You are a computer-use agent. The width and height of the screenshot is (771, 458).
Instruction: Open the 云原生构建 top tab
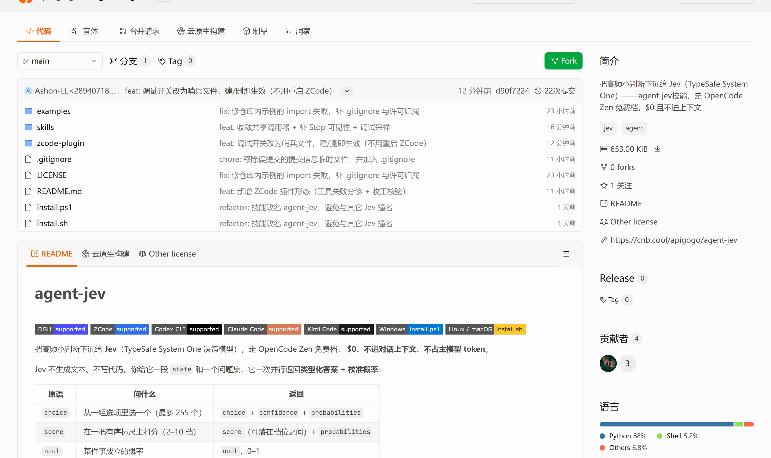click(x=201, y=31)
